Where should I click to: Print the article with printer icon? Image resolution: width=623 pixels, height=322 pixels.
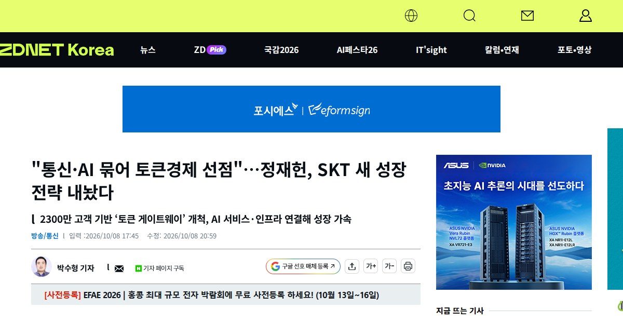pyautogui.click(x=408, y=266)
